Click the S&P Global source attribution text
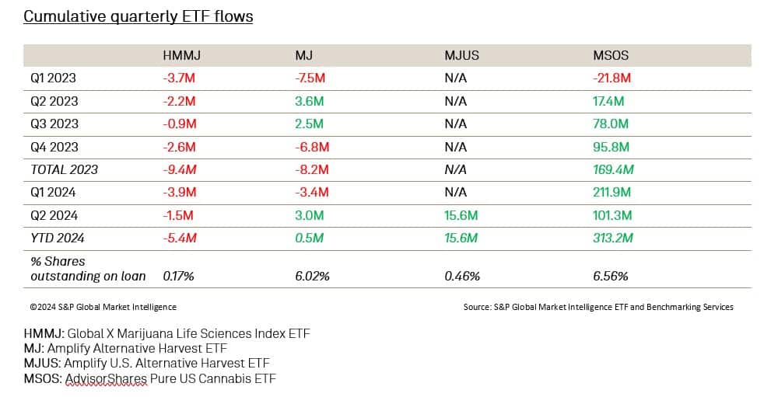The width and height of the screenshot is (771, 397). click(598, 307)
